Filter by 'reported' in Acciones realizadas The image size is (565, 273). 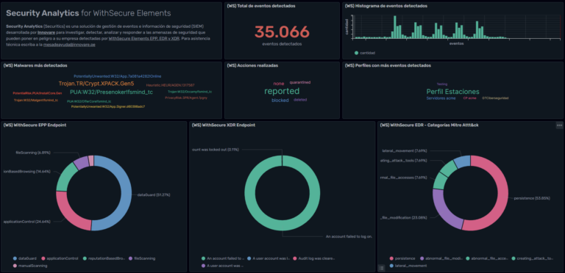(282, 91)
